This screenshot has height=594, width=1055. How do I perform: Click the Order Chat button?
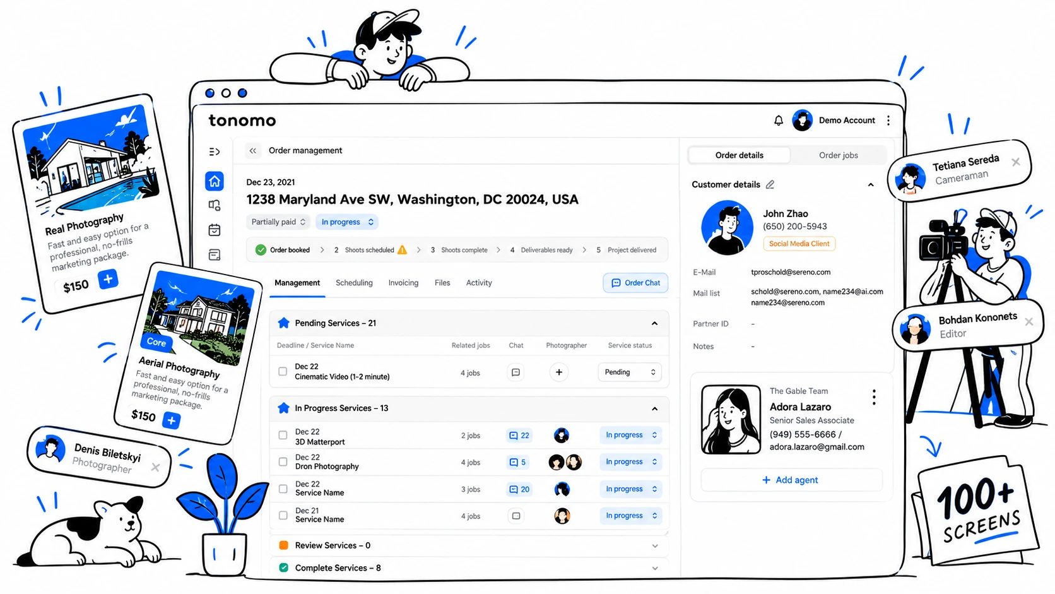[x=635, y=283]
